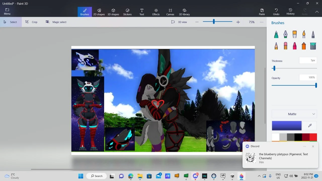Open the Brushes tab
Screen dimensions: 322x181
pos(85,12)
